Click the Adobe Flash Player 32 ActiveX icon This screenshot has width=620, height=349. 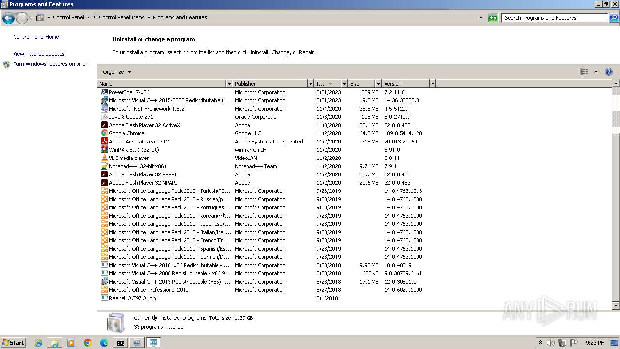[x=104, y=125]
